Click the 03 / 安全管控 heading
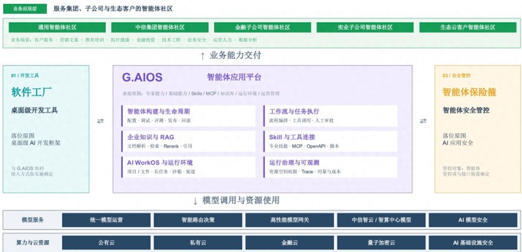 456,76
